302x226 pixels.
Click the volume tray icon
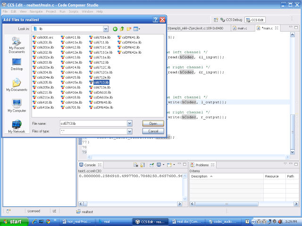click(x=280, y=222)
